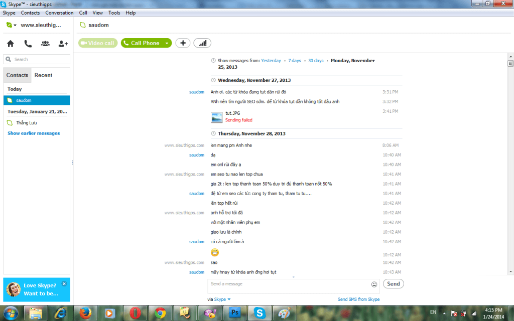
Task: Open Windows Media Player from the taskbar
Action: (x=110, y=313)
